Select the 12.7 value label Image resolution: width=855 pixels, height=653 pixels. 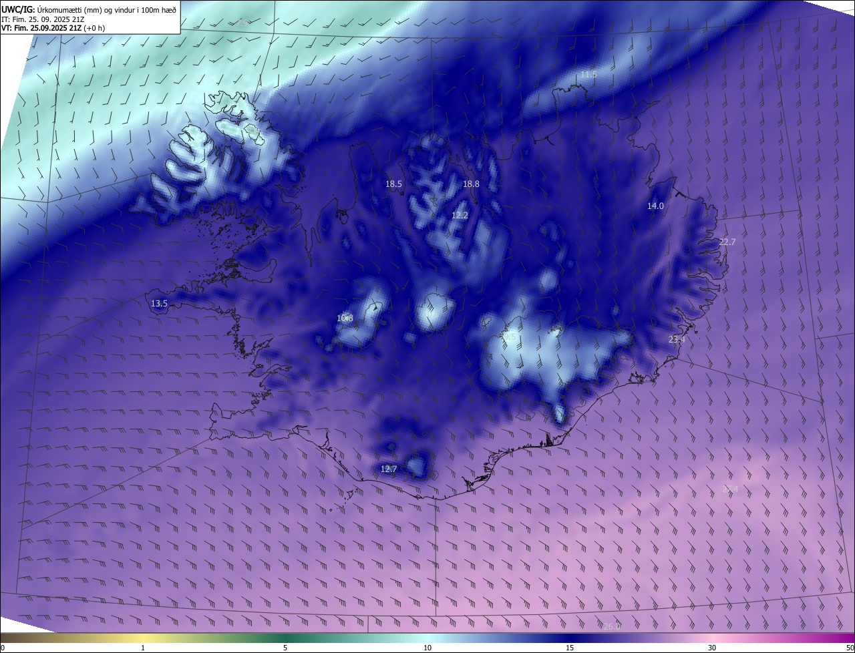[389, 469]
